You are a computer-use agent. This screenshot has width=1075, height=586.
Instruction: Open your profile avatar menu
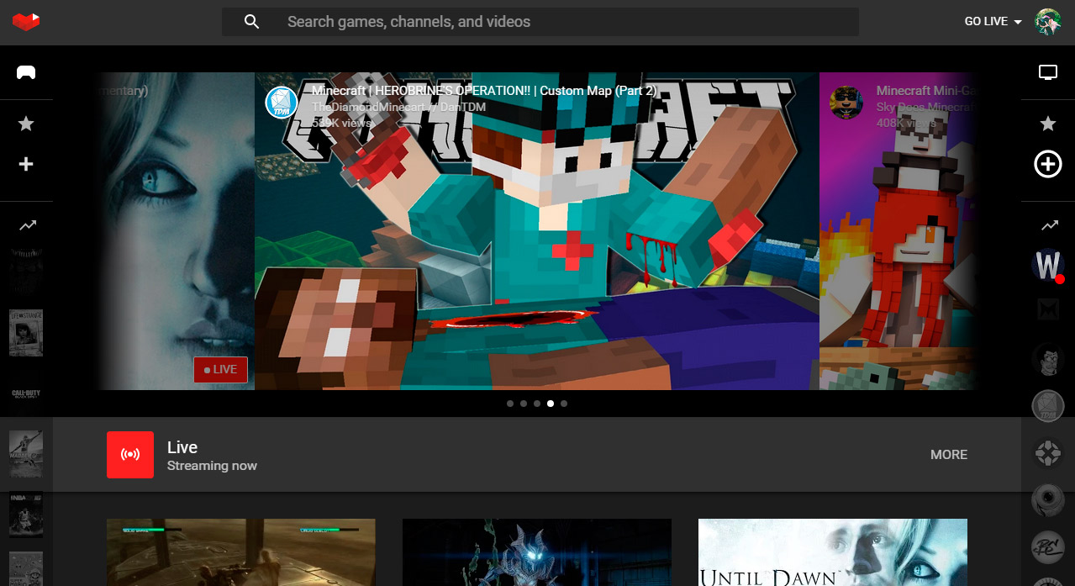point(1047,22)
